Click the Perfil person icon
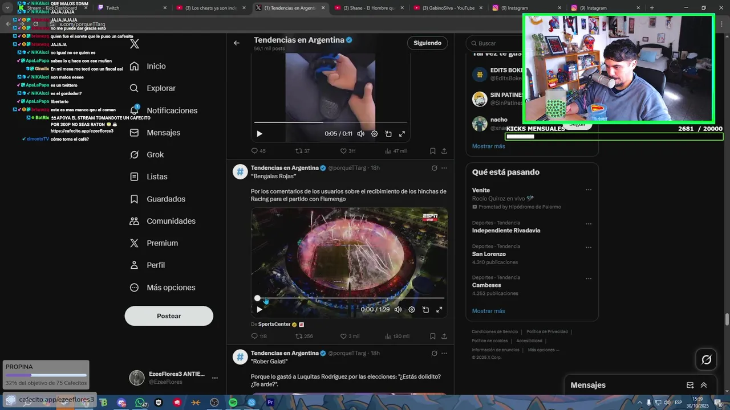The height and width of the screenshot is (410, 730). (x=134, y=265)
